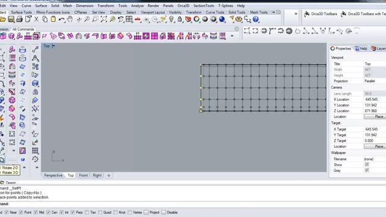Enable the Project osnap checkbox
The height and width of the screenshot is (217, 386).
(146, 212)
